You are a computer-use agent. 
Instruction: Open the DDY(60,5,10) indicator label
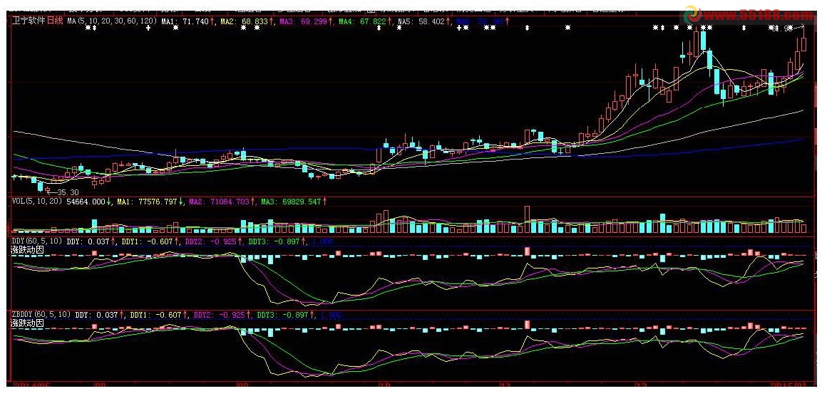[x=36, y=241]
